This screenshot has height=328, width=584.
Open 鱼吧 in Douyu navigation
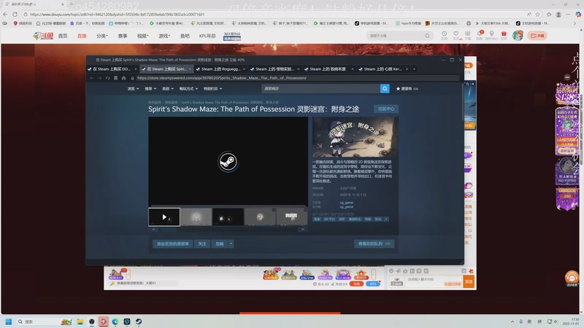click(185, 36)
